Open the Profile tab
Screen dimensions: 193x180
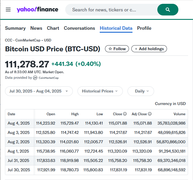coord(144,28)
